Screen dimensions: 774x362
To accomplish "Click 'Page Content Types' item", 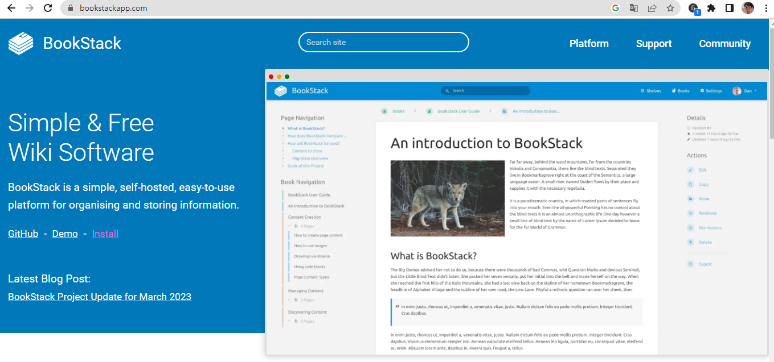I will pyautogui.click(x=311, y=277).
